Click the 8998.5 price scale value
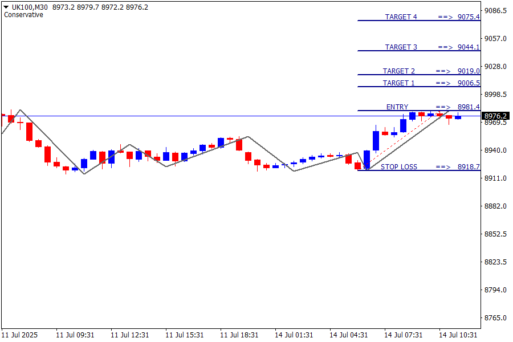This screenshot has height=342, width=513. 495,94
